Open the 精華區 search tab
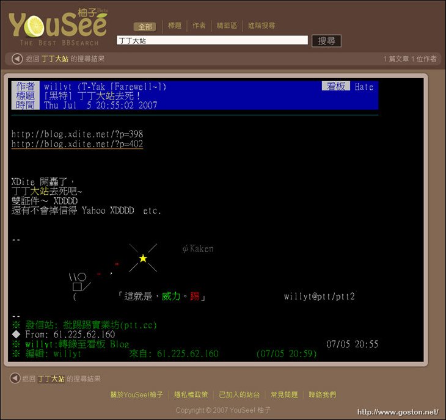This screenshot has width=446, height=420. coord(228,26)
